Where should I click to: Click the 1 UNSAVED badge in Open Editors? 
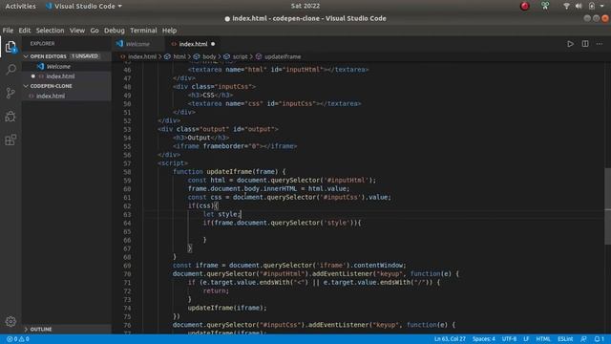pyautogui.click(x=85, y=56)
